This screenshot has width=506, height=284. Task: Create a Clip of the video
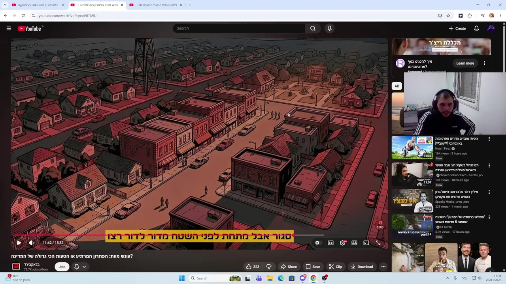click(335, 267)
